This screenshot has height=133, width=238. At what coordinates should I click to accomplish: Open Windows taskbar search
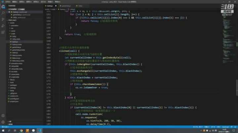(x=9, y=131)
